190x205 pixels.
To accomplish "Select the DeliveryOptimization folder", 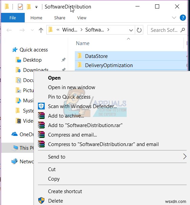I will [x=131, y=65].
